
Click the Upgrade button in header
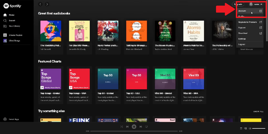(238, 4)
